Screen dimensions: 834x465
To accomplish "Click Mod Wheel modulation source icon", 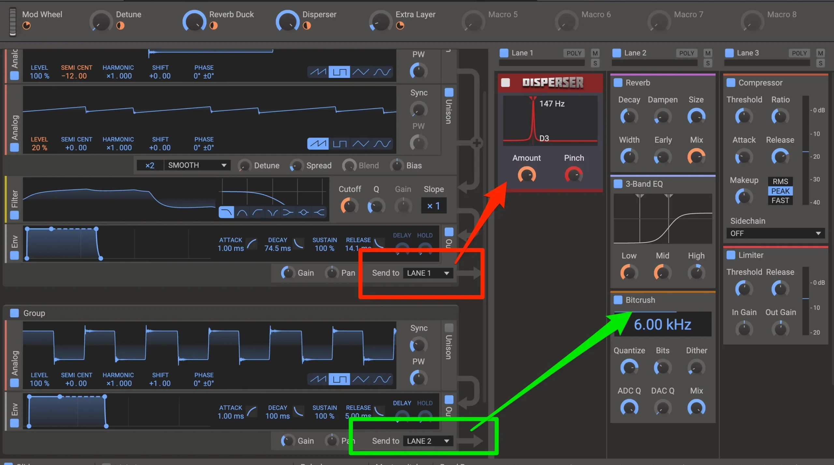I will [x=26, y=25].
